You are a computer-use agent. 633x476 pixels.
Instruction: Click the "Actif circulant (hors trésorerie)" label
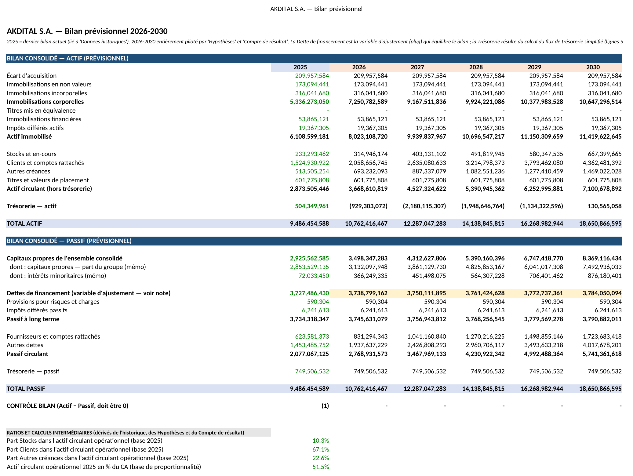(49, 189)
